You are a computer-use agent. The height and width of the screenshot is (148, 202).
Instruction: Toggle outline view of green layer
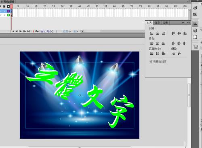click(x=8, y=15)
